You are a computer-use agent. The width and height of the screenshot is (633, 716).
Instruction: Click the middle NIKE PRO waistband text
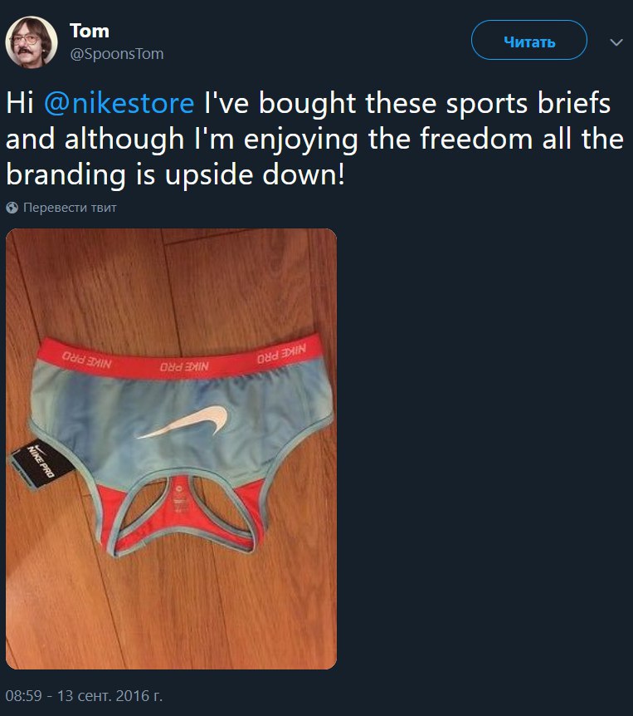pyautogui.click(x=184, y=366)
